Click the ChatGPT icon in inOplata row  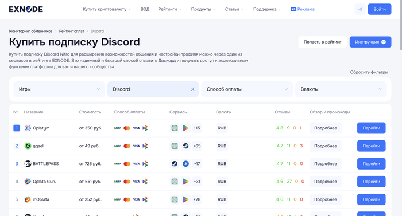tap(175, 199)
